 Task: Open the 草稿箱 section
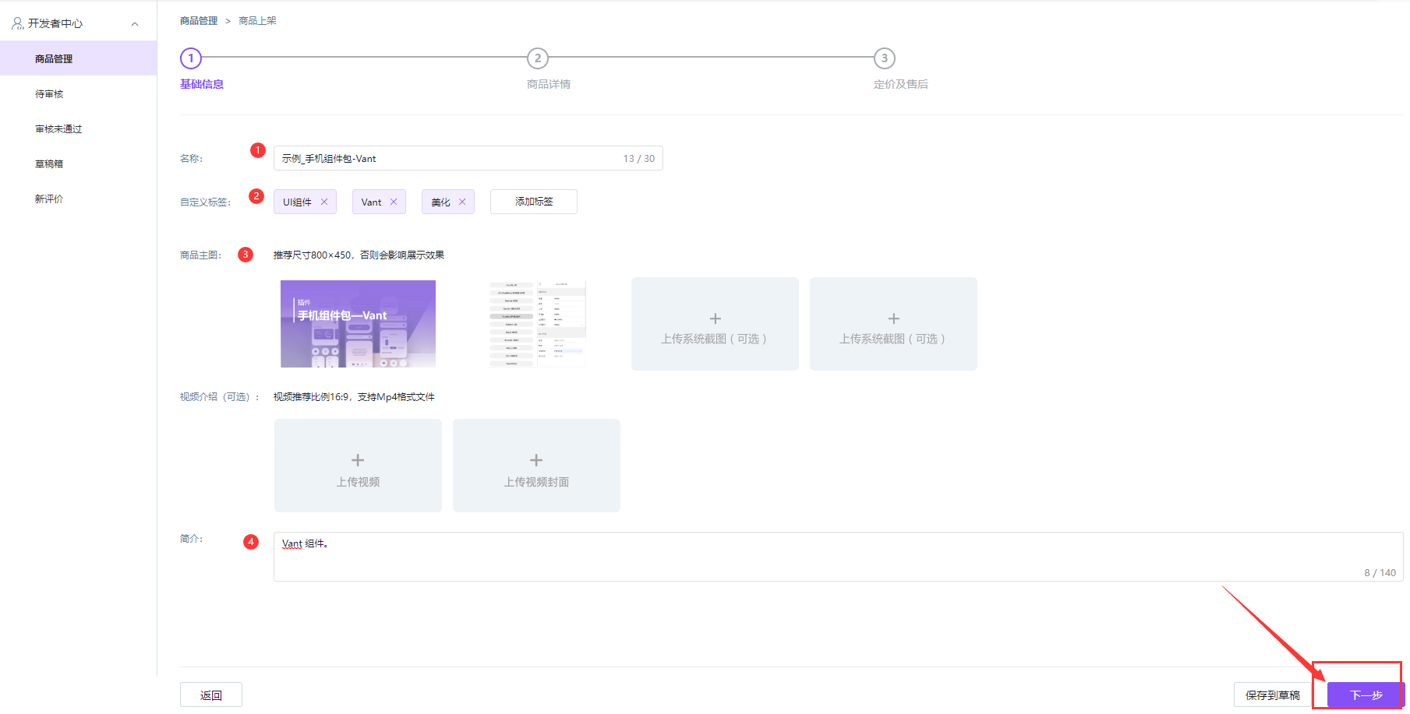(49, 164)
